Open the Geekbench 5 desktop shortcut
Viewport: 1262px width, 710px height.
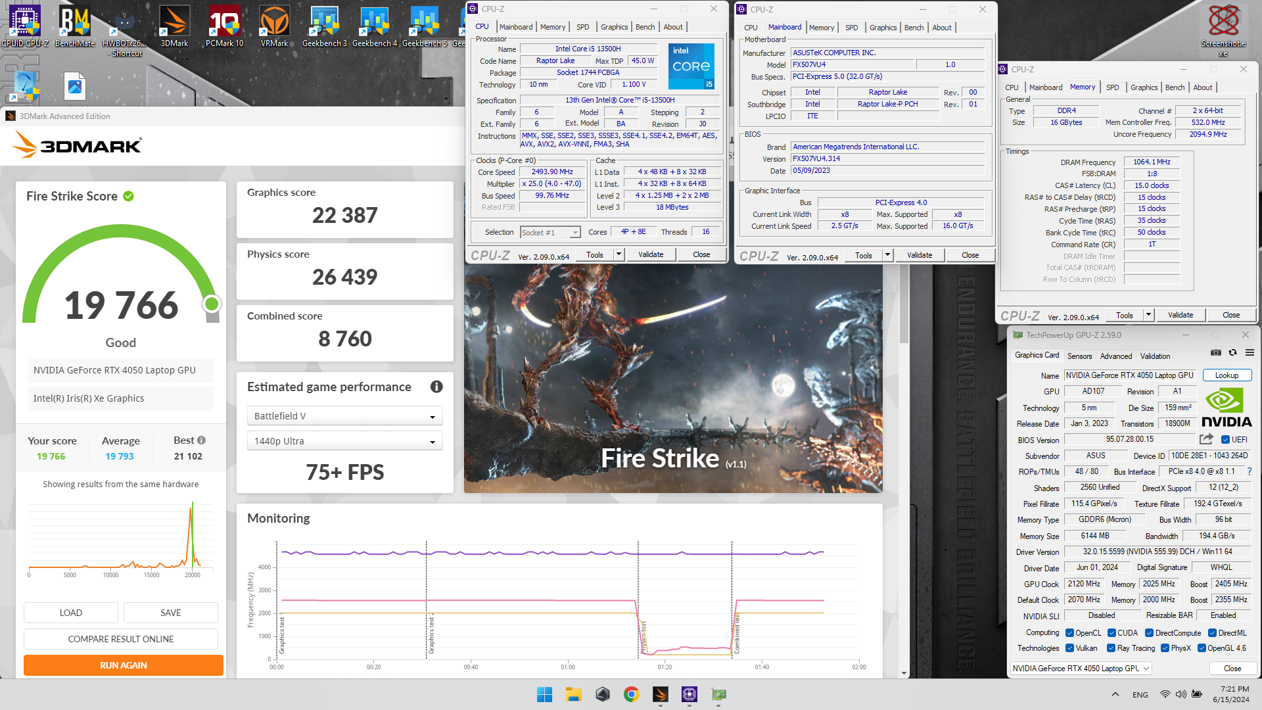click(x=425, y=26)
